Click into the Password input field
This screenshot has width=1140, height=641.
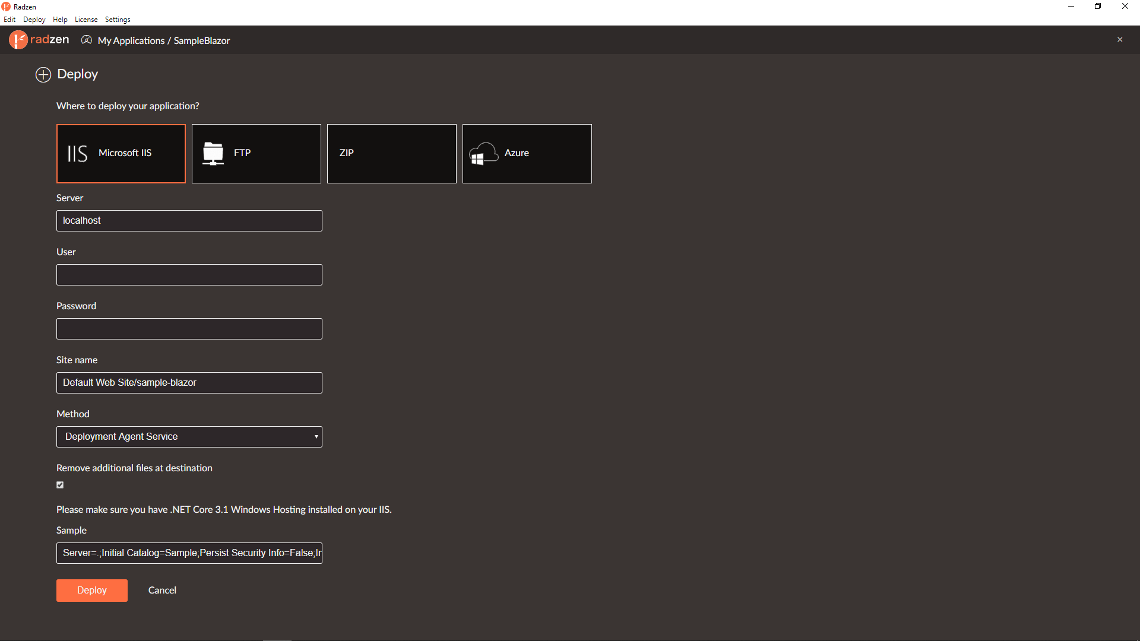click(x=189, y=329)
